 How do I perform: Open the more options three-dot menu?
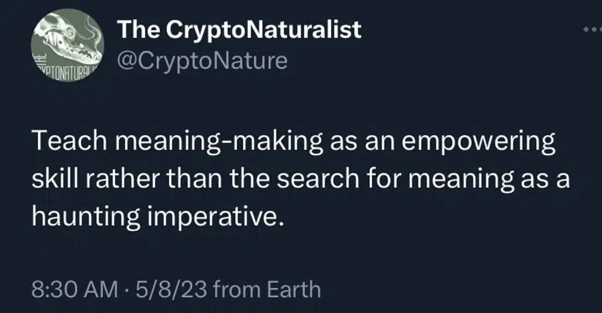tap(593, 29)
